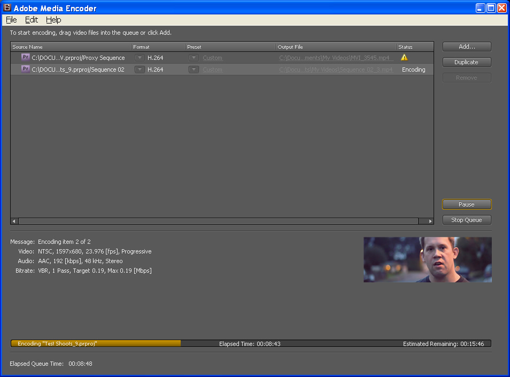This screenshot has height=377, width=510.
Task: Click the VBR bitrate info line
Action: pyautogui.click(x=95, y=271)
